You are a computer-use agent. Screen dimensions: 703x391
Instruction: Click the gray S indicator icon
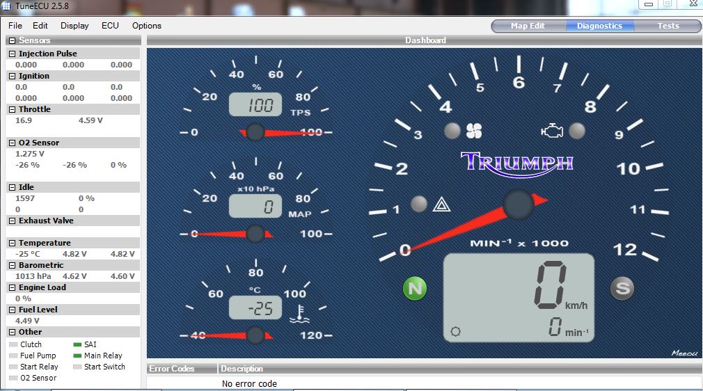(x=622, y=289)
